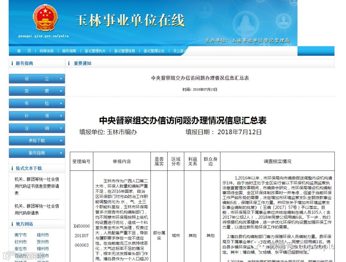Click the blue 服务指南 sidebar button
This screenshot has width=346, height=262.
[x=37, y=153]
